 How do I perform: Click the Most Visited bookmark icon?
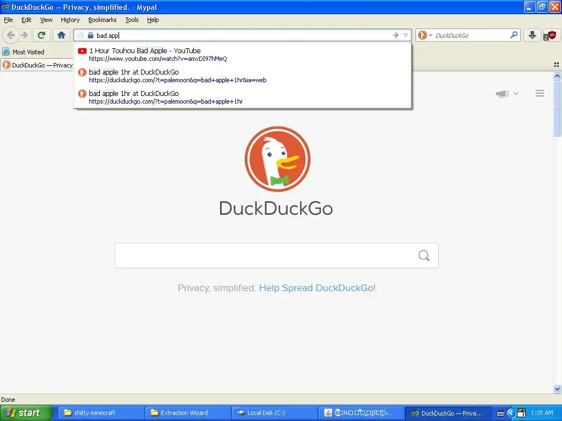[5, 52]
